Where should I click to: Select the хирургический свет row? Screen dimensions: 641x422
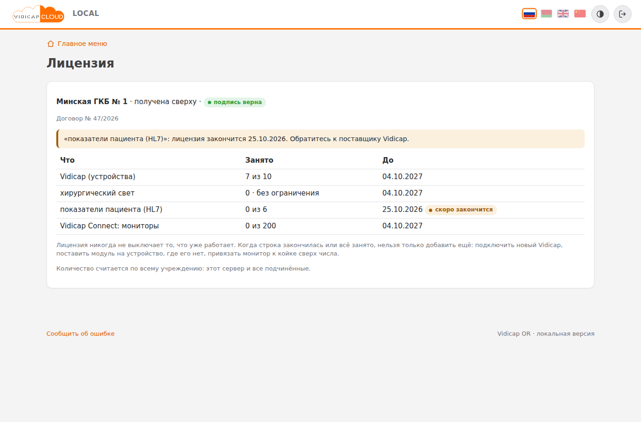(x=320, y=194)
